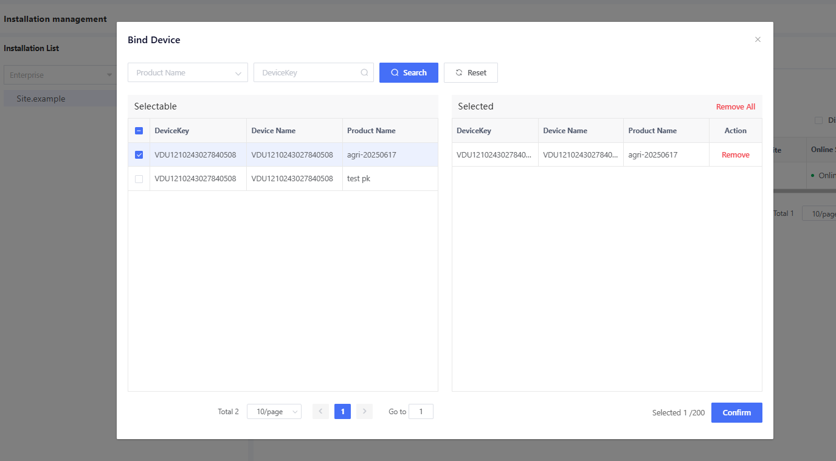This screenshot has width=836, height=461.
Task: Check the test pk device row checkbox
Action: point(139,179)
